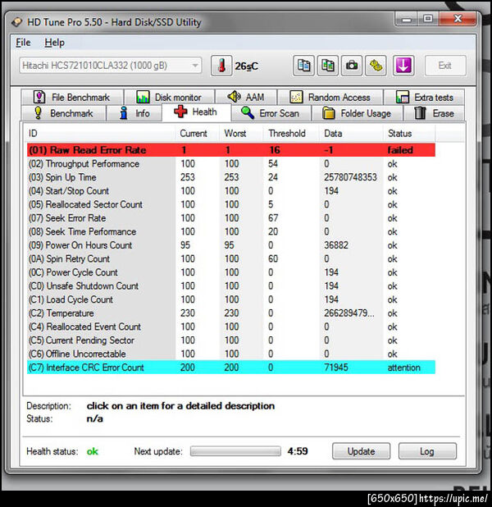The image size is (492, 507).
Task: Click the data value 25780748353
Action: tap(350, 177)
